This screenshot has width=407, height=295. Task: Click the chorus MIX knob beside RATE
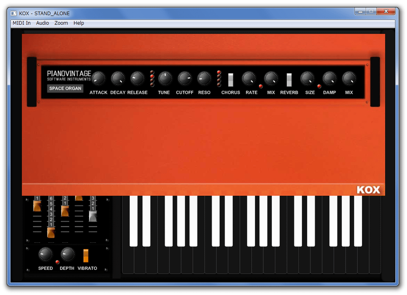271,79
